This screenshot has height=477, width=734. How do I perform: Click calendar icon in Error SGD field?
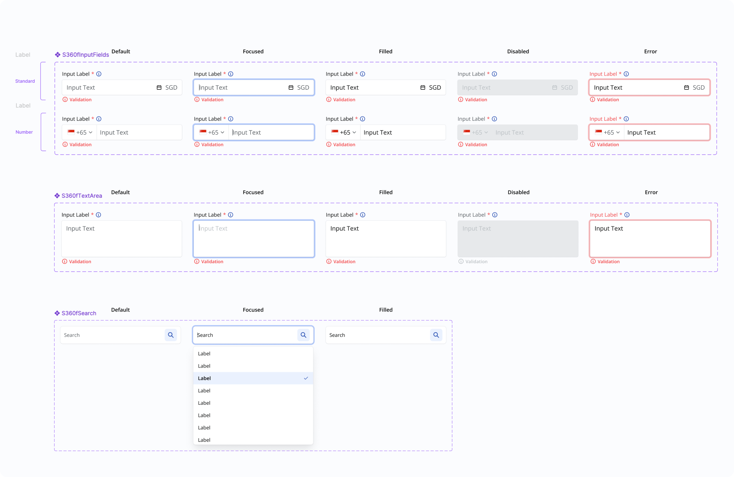tap(686, 87)
